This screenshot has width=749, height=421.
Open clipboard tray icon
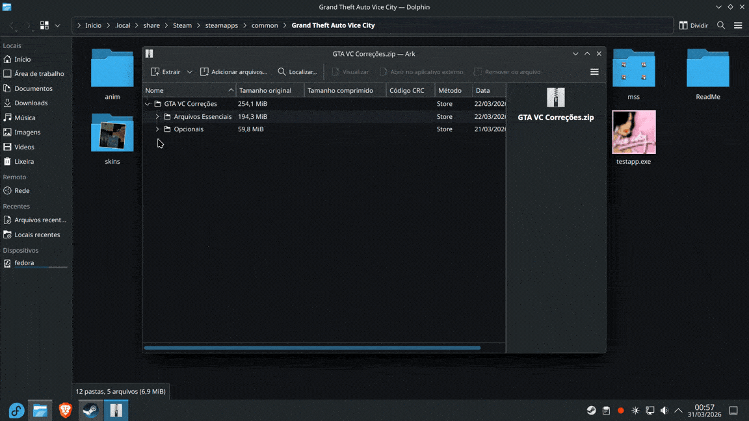coord(606,411)
